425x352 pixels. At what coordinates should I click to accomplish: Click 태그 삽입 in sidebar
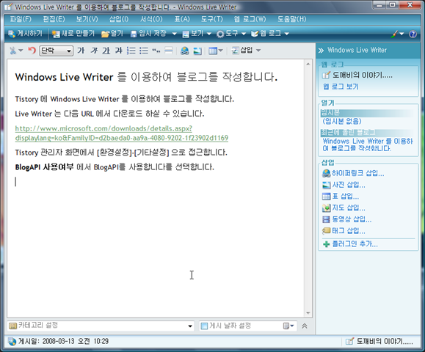[344, 231]
